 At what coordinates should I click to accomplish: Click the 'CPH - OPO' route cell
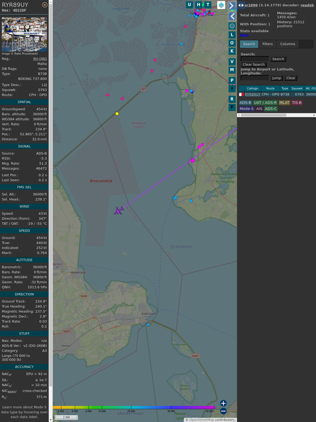click(x=270, y=94)
